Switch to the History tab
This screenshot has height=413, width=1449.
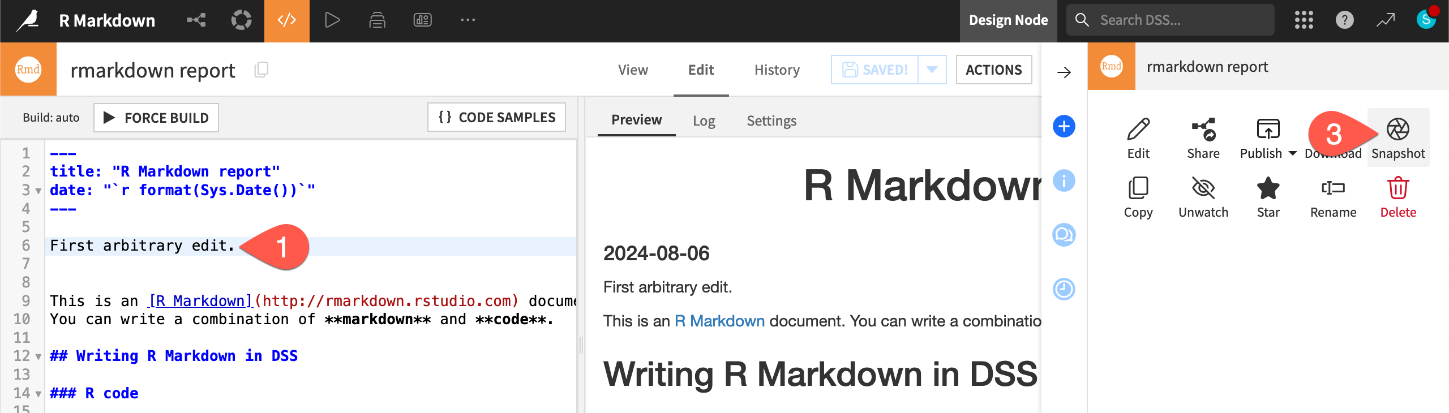tap(777, 70)
